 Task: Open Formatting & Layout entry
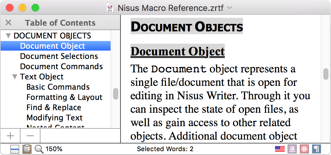coord(64,97)
